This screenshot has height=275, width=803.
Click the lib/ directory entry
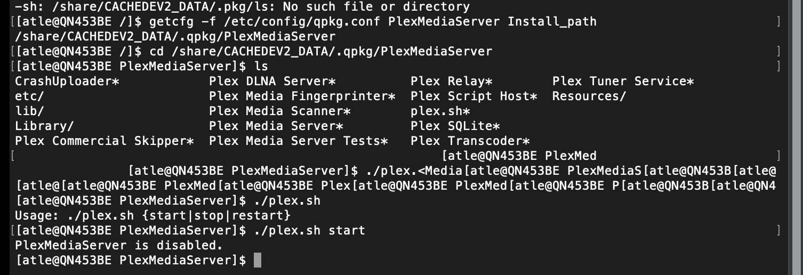30,111
